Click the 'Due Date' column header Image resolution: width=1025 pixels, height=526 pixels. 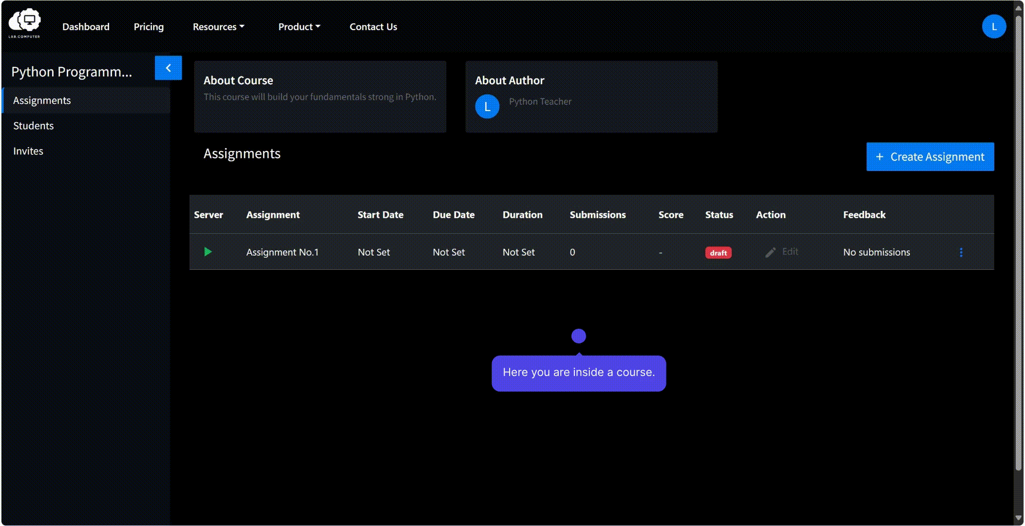454,215
